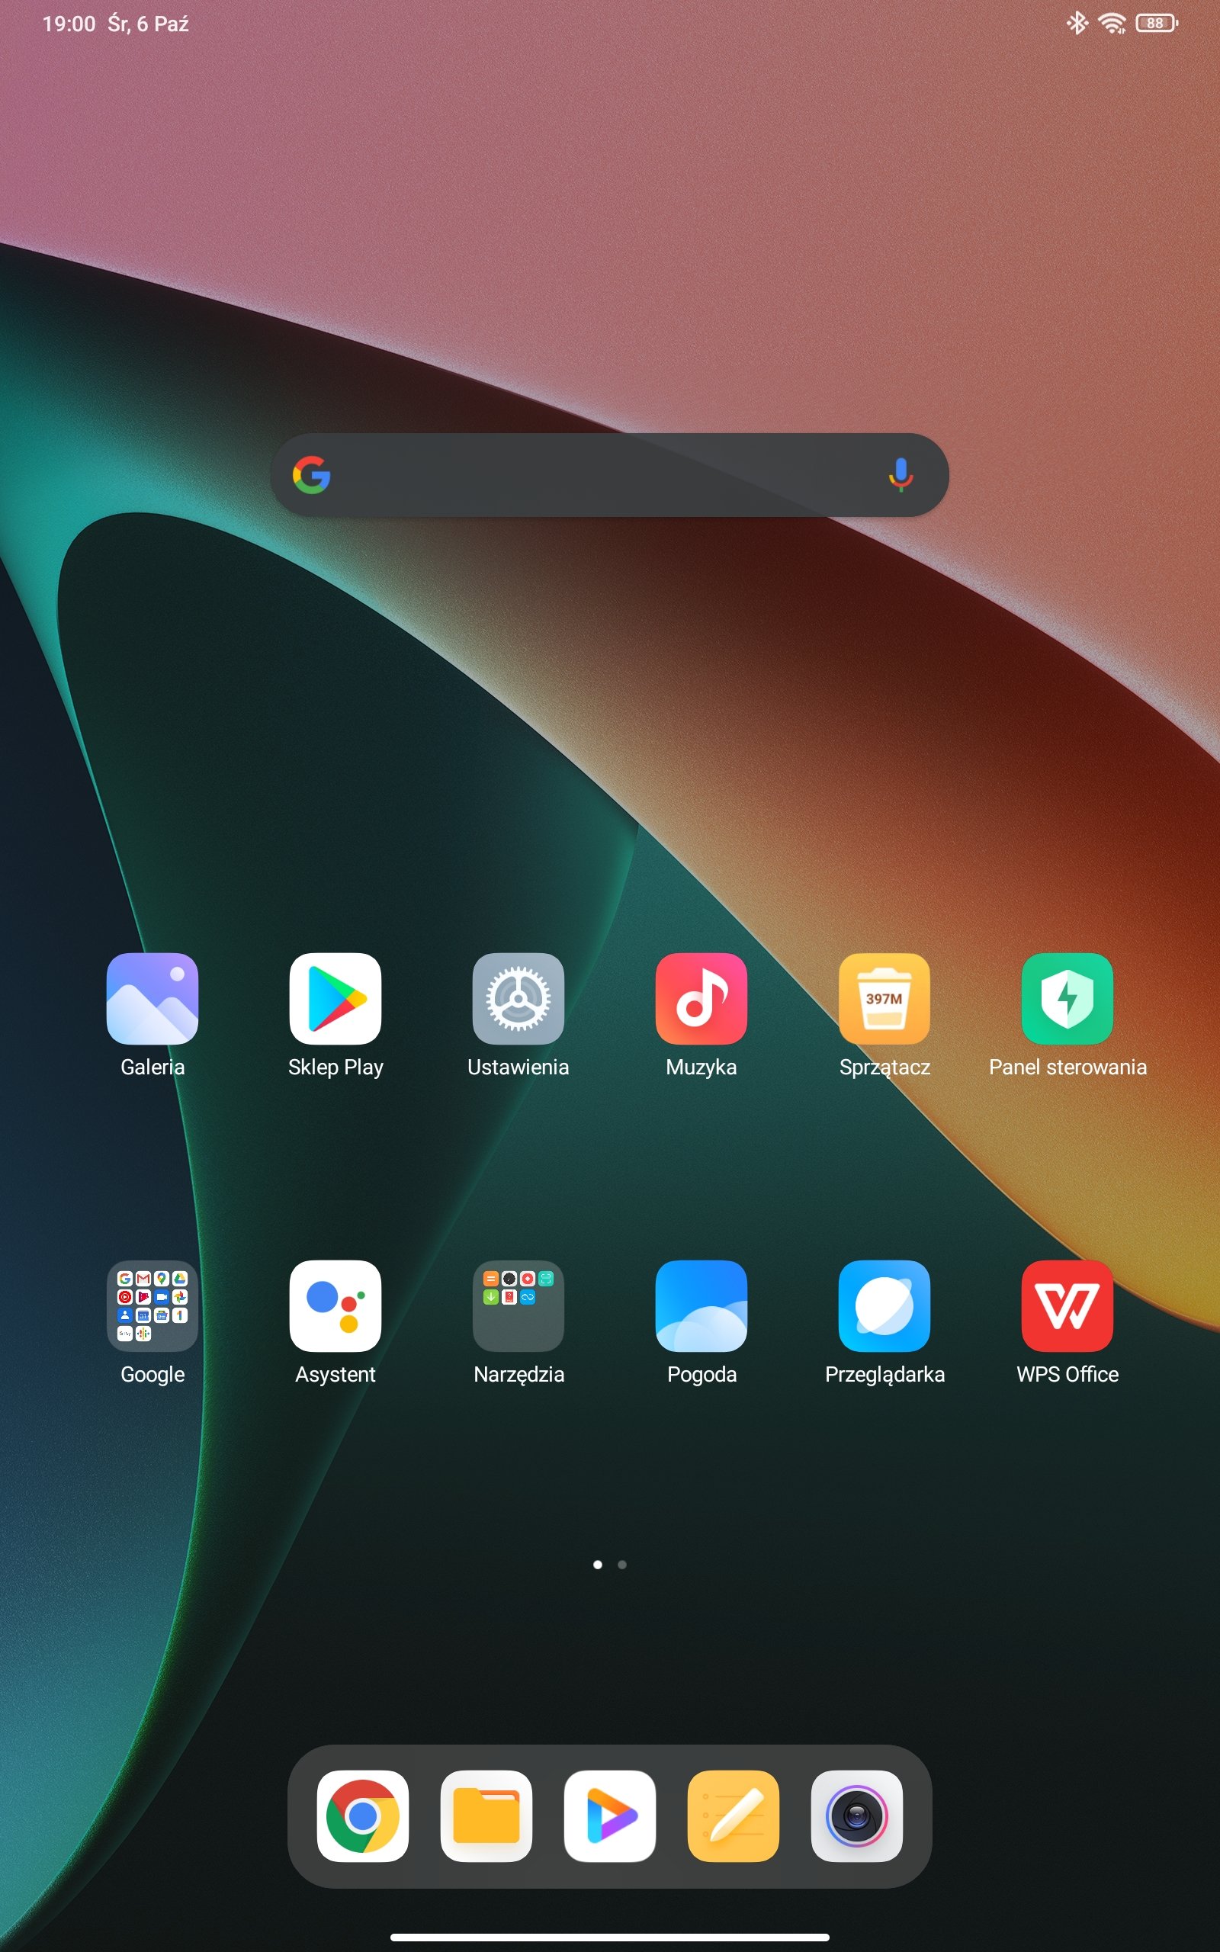The height and width of the screenshot is (1952, 1220).
Task: Open WPS Office app
Action: (1067, 1306)
